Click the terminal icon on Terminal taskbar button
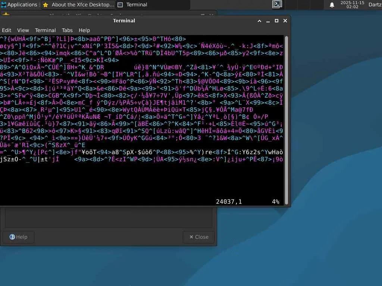 120,5
